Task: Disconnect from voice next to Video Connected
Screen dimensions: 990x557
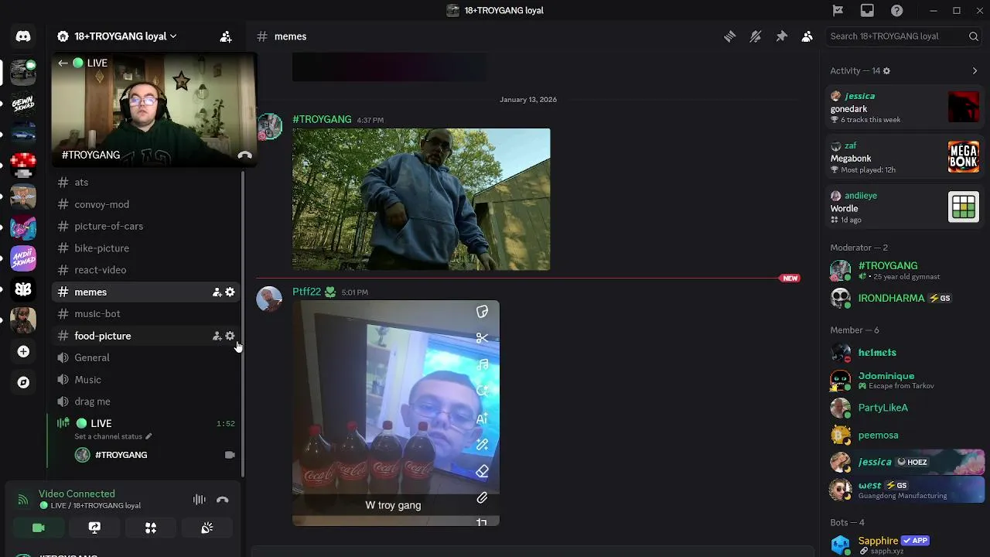Action: point(223,500)
